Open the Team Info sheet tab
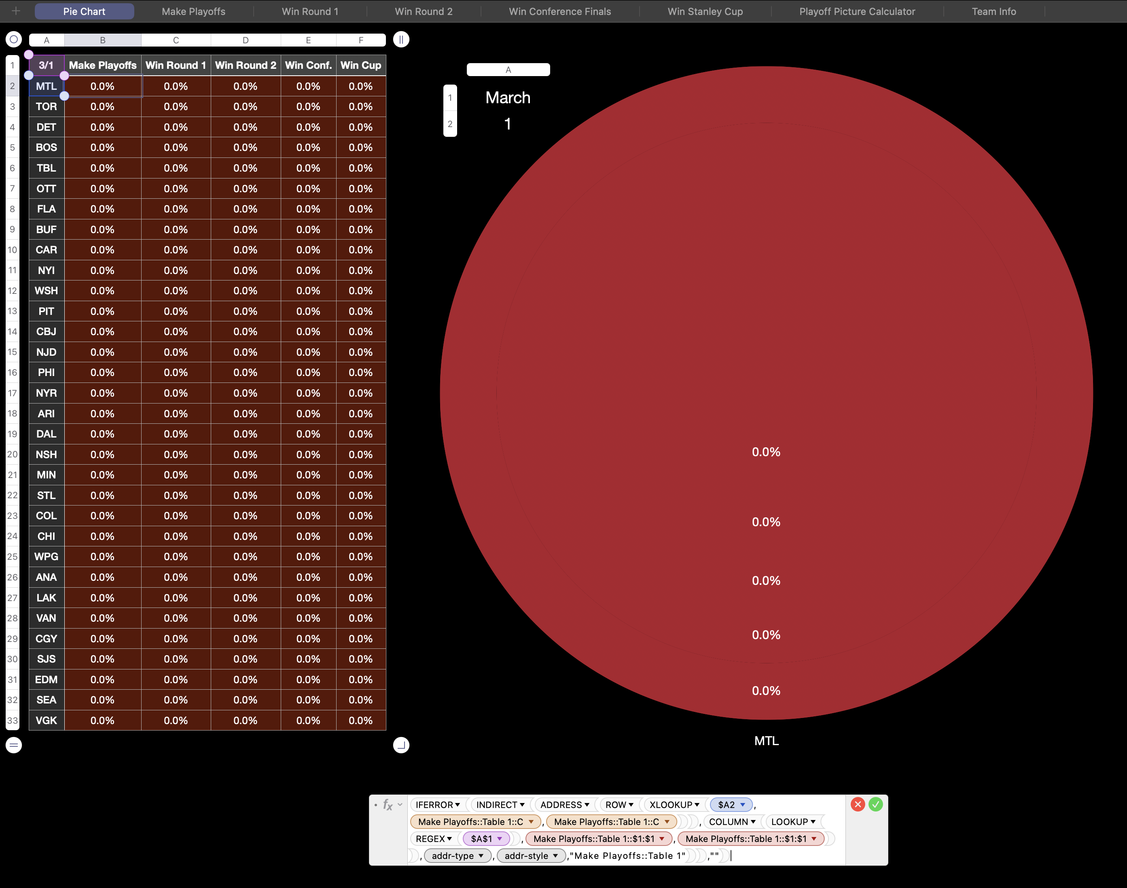The width and height of the screenshot is (1127, 888). pos(994,11)
